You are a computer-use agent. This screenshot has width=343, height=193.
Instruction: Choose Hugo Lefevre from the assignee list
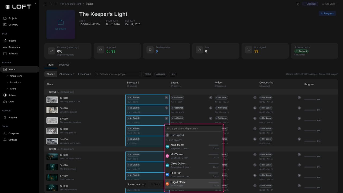coord(192,184)
